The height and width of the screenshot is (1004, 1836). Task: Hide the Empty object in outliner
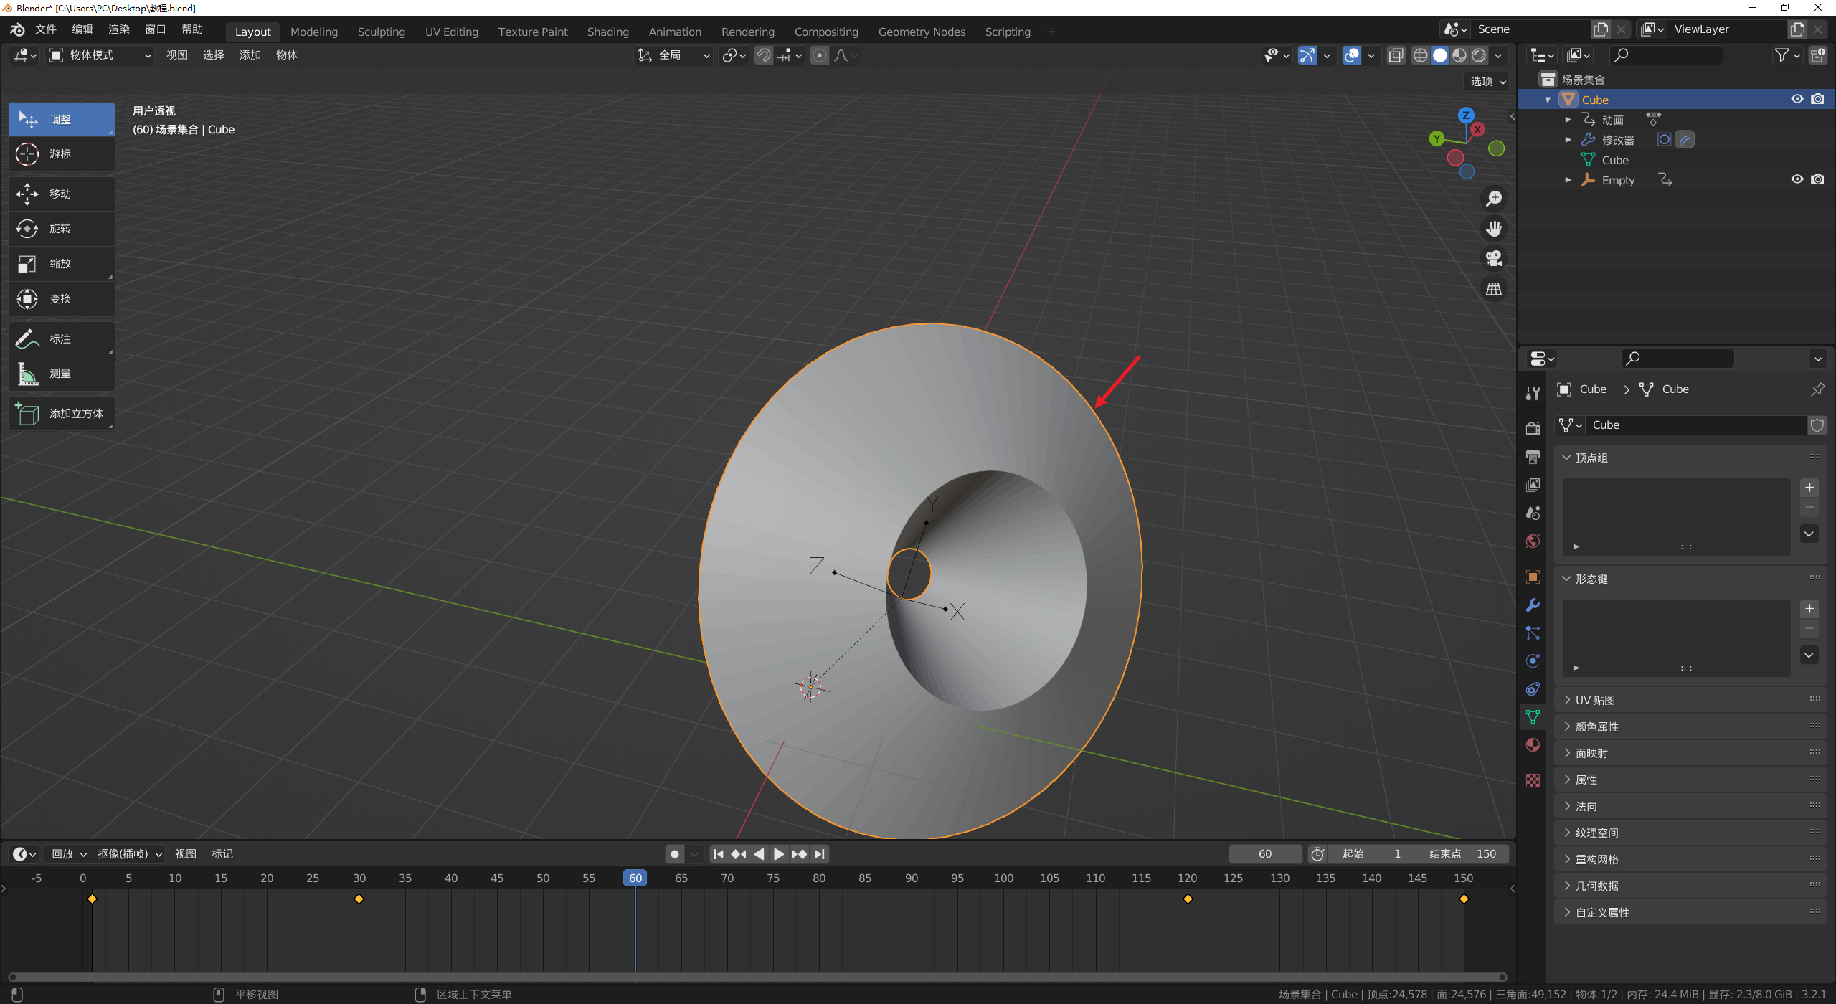click(x=1797, y=179)
